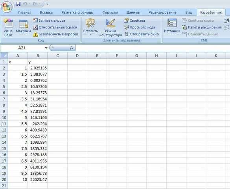Screen dimensions: 230x189
Task: Select all cells with corner button
Action: pyautogui.click(x=4, y=56)
